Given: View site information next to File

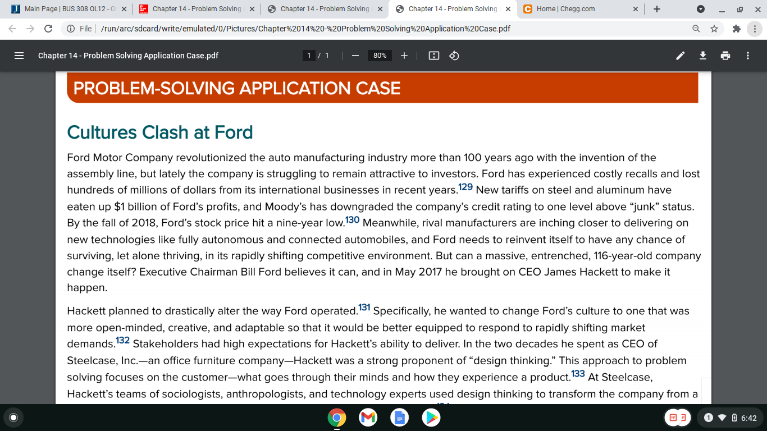Looking at the screenshot, I should point(71,29).
